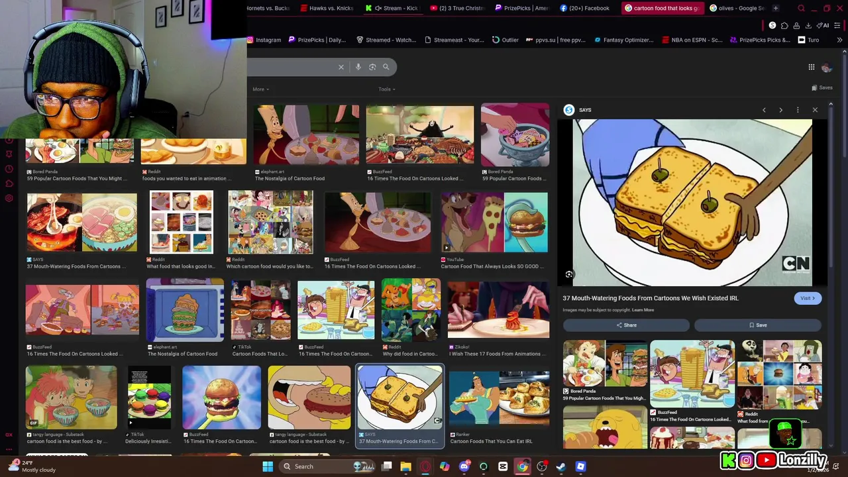Open browser downloads icon
The height and width of the screenshot is (477, 848).
point(808,25)
